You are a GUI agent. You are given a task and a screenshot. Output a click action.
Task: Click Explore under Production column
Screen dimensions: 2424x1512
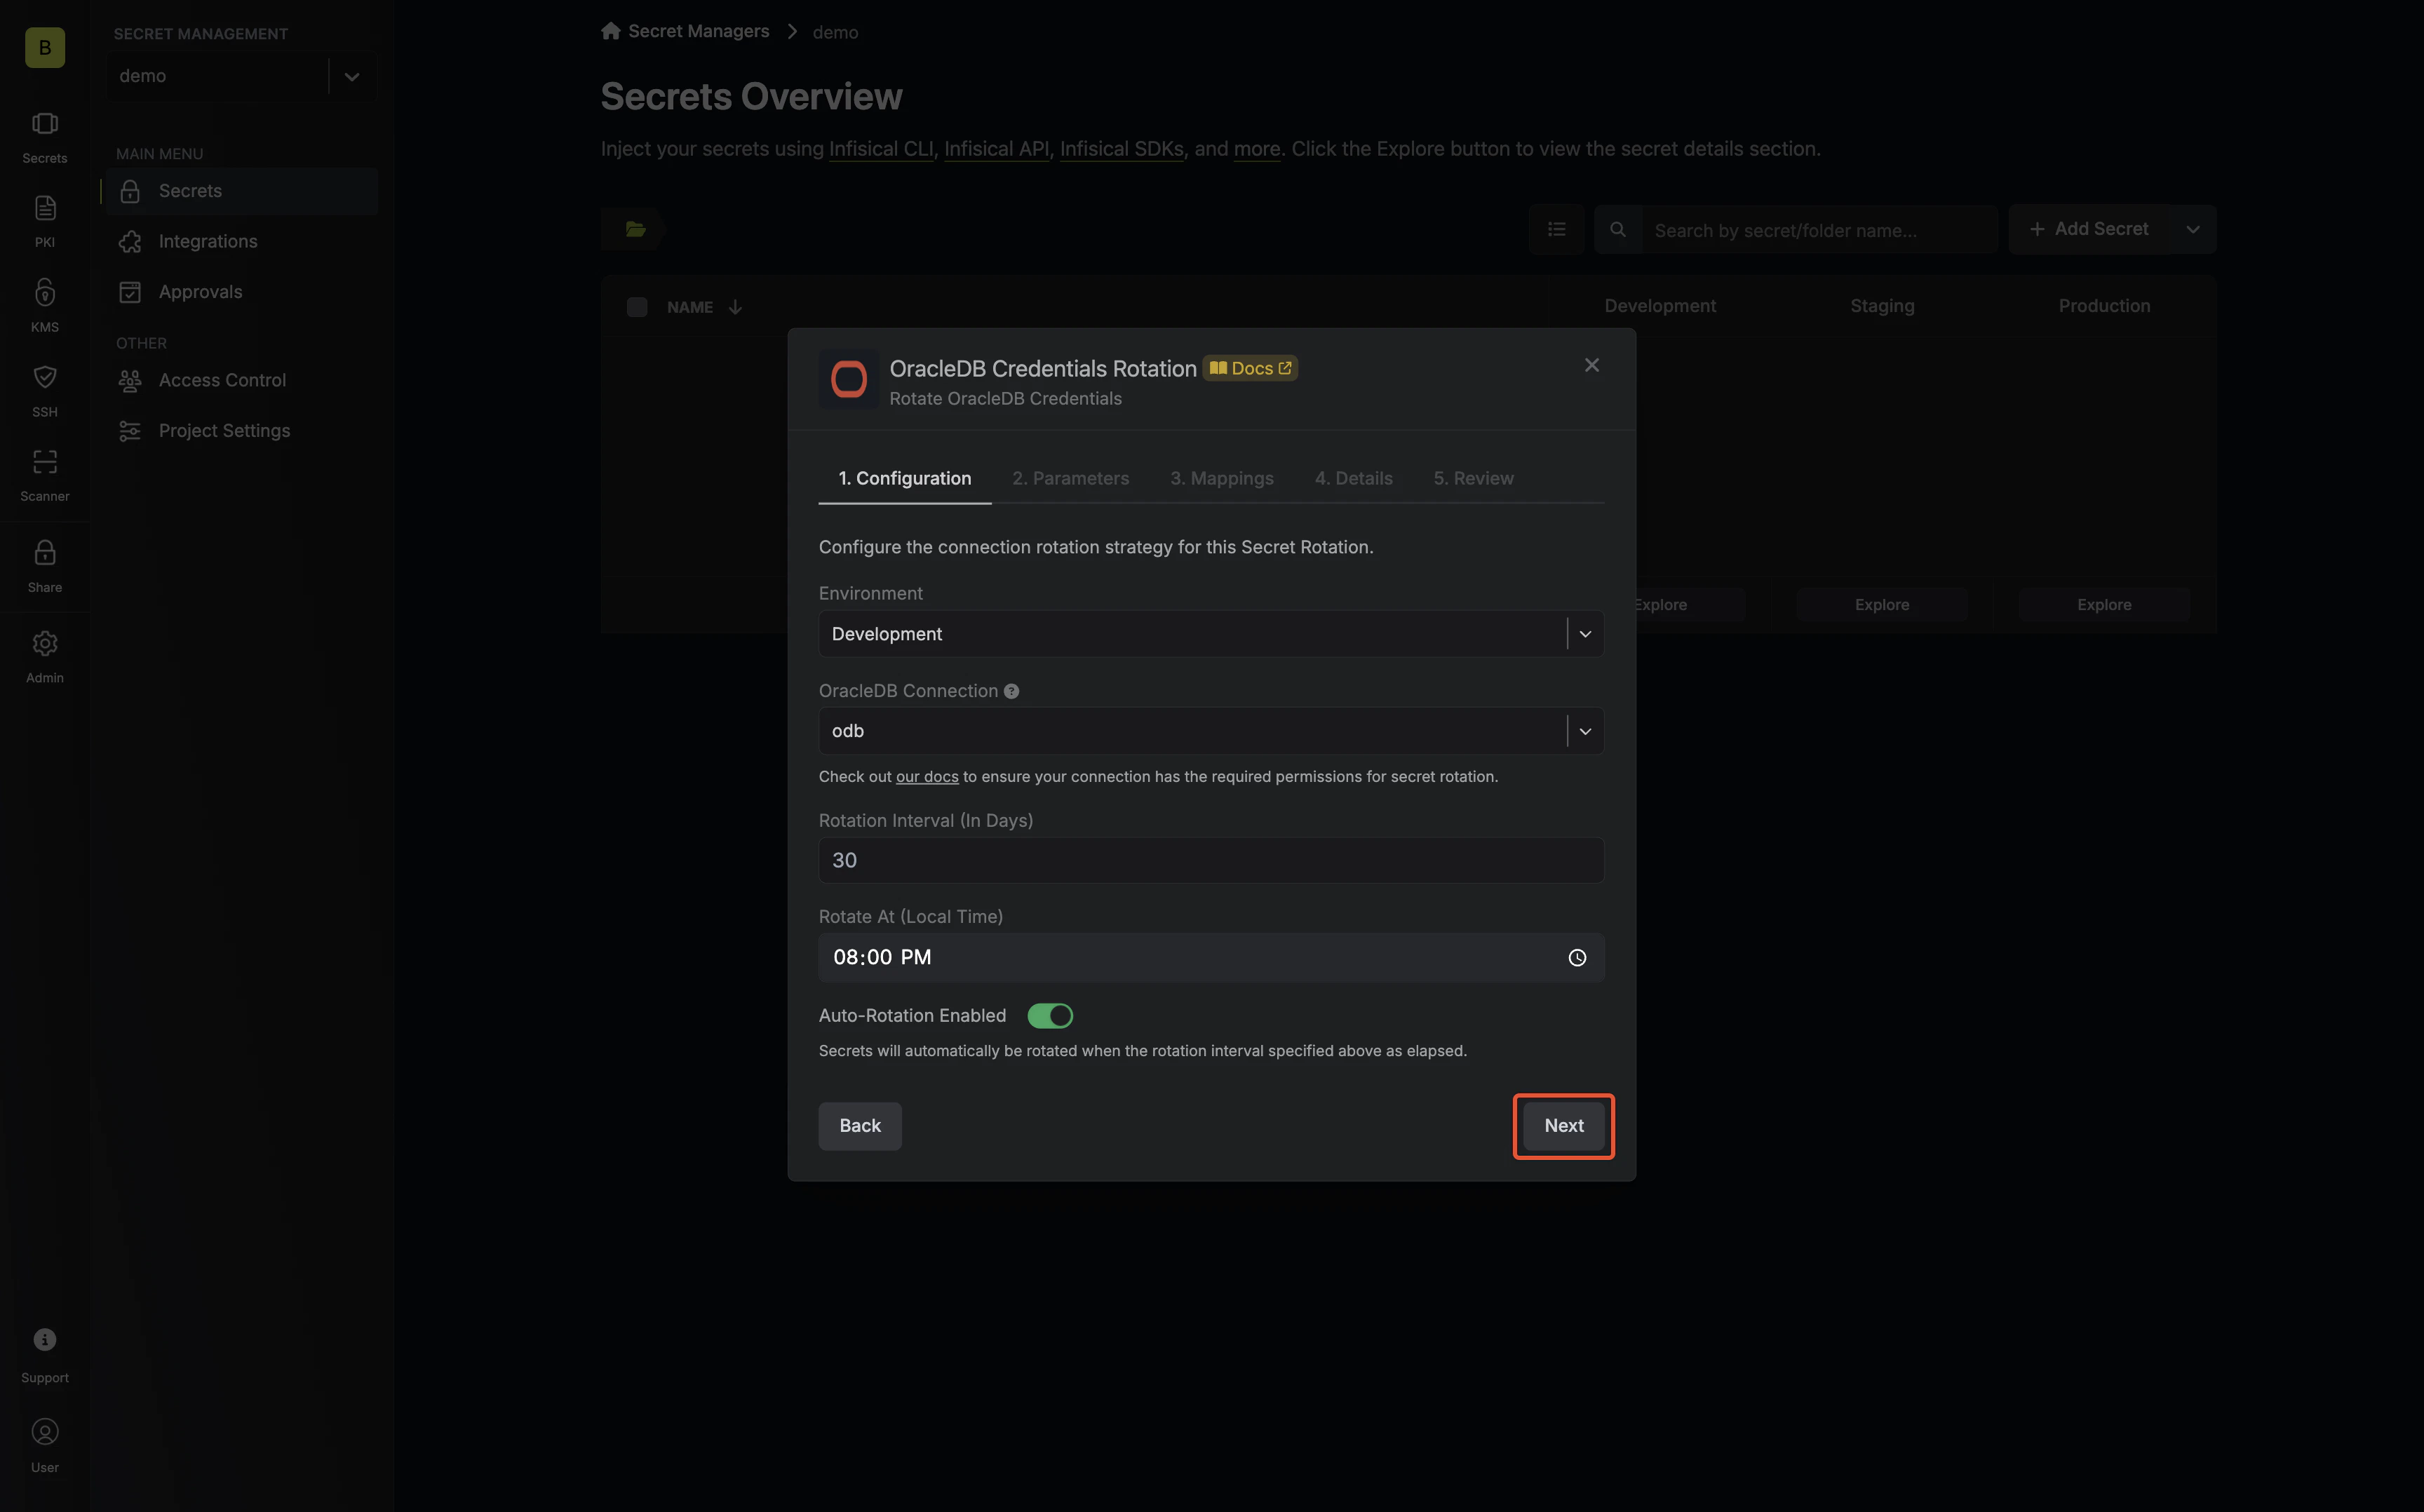coord(2104,605)
